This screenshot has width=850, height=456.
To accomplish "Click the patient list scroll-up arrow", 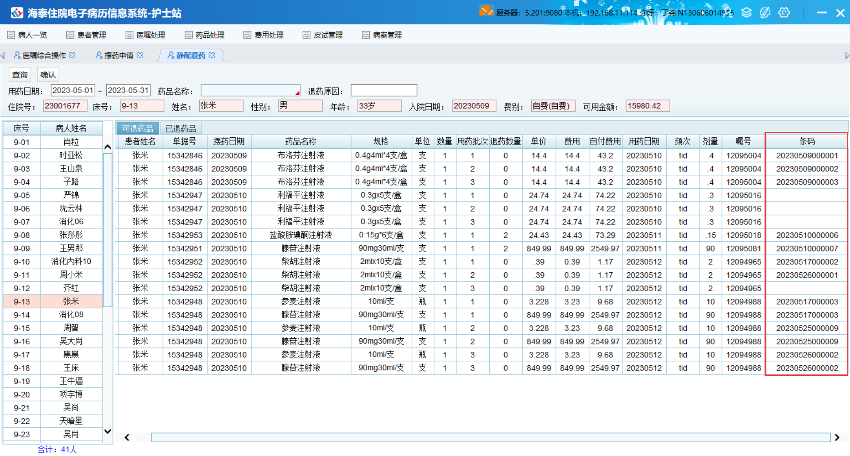I will click(x=108, y=147).
